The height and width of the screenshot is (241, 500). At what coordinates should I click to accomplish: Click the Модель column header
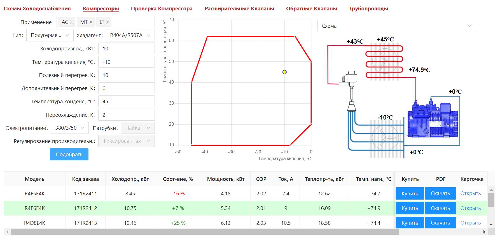coord(35,179)
